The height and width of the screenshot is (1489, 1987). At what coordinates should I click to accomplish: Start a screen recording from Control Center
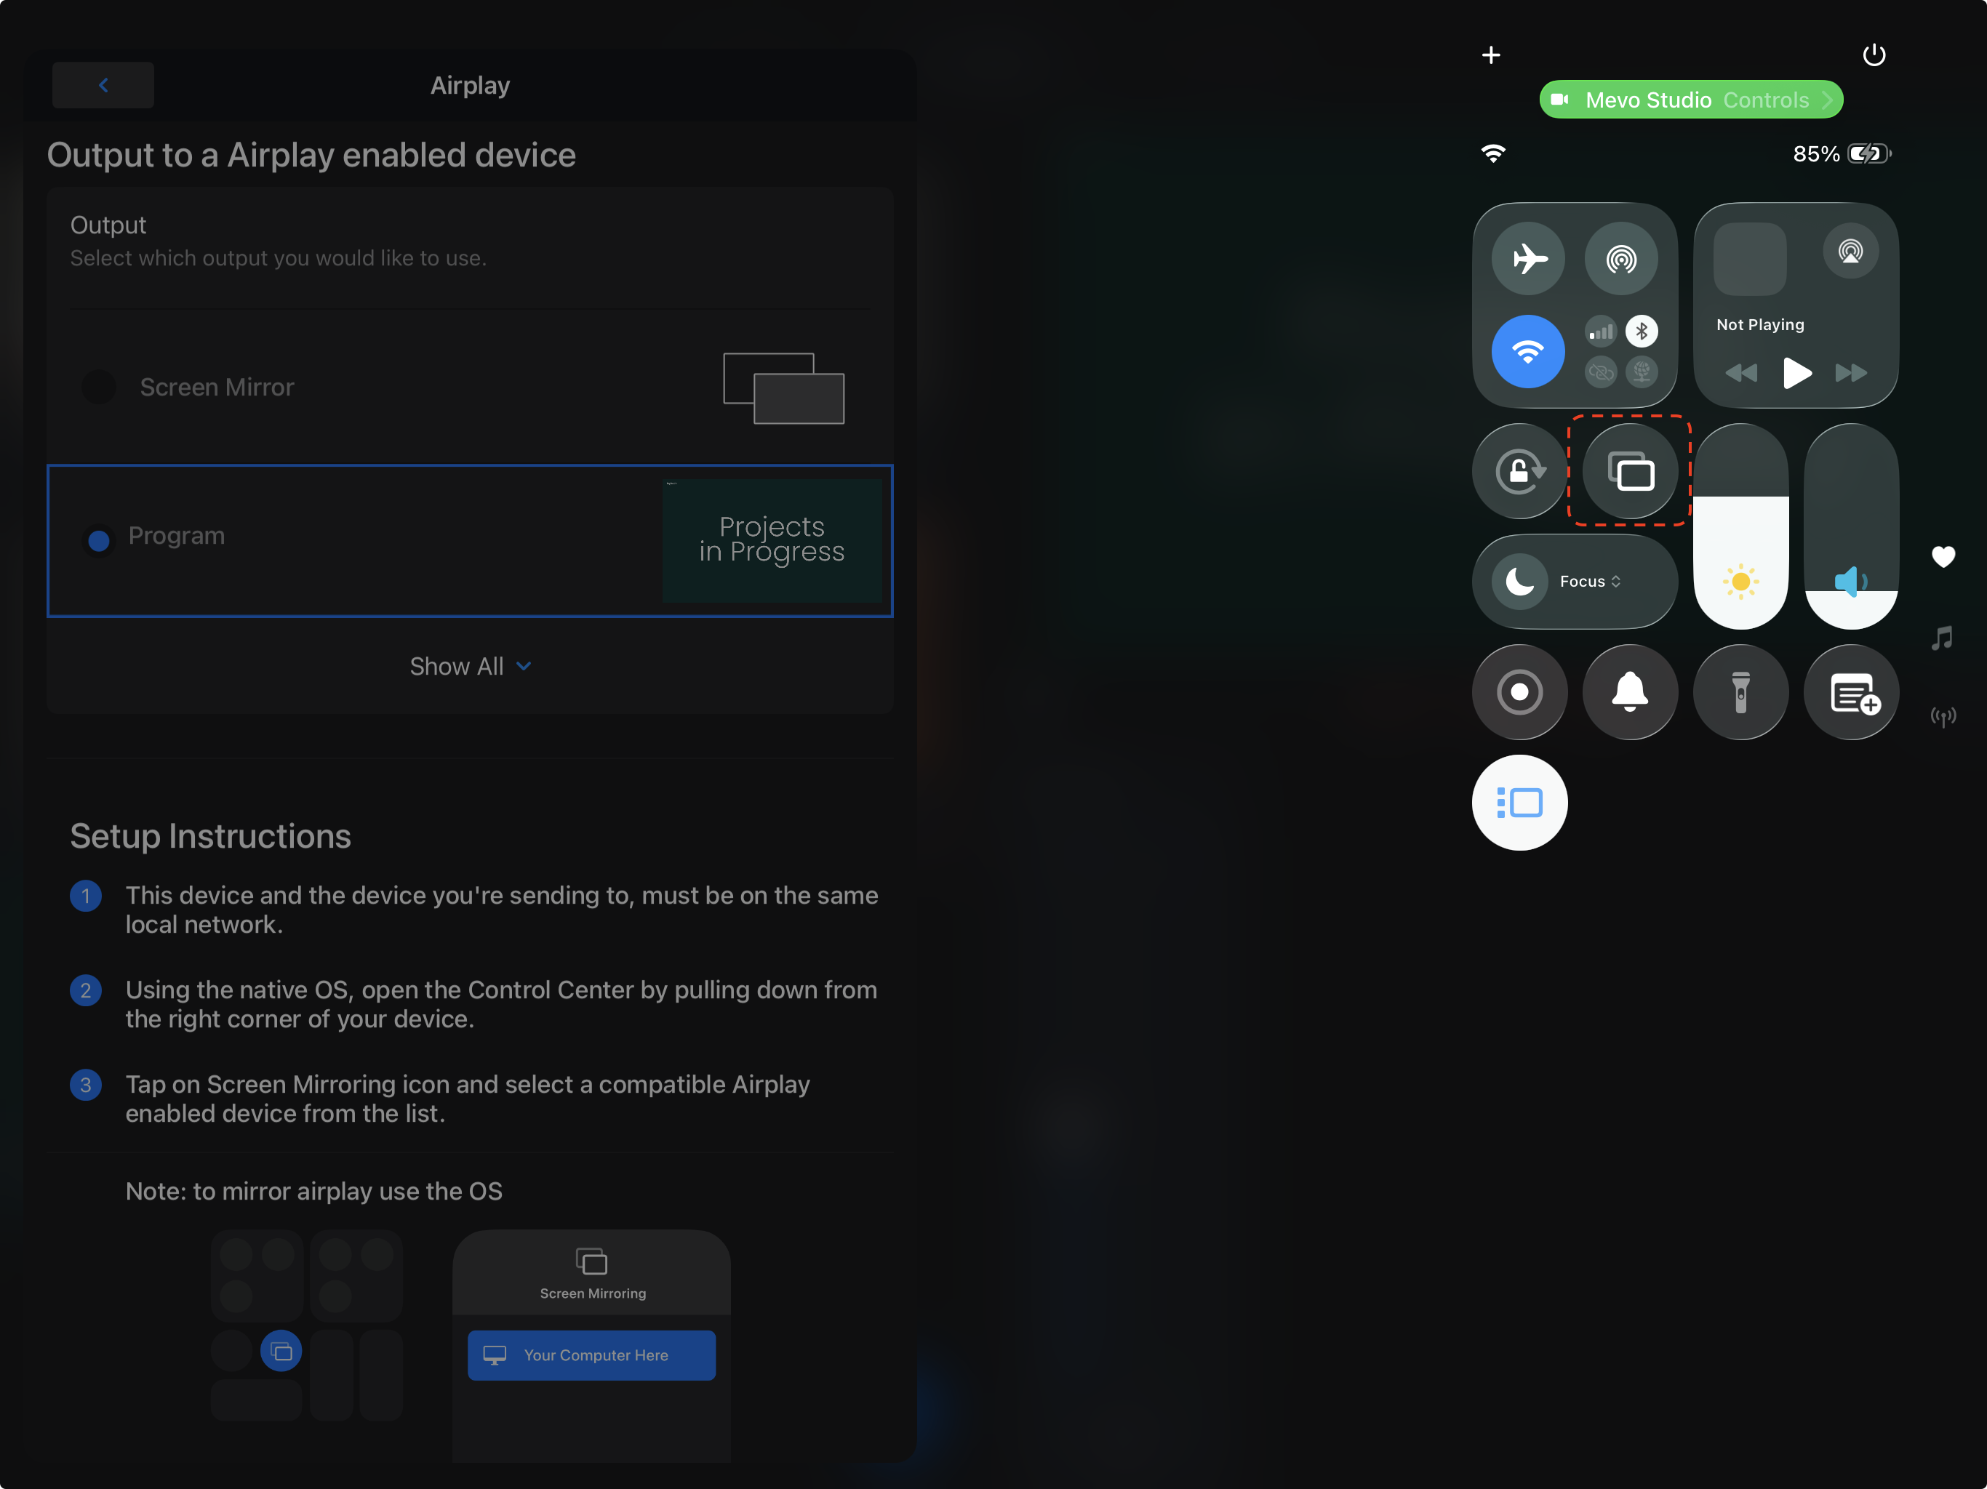click(x=1519, y=691)
